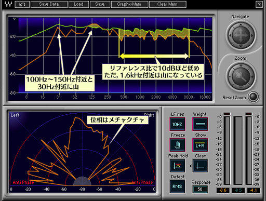
Task: Click the Waves logo icon
Action: pos(8,4)
